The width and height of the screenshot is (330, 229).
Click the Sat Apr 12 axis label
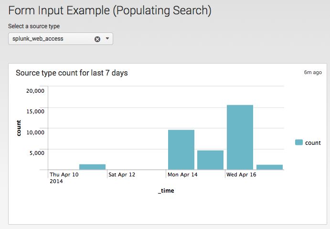tap(122, 174)
